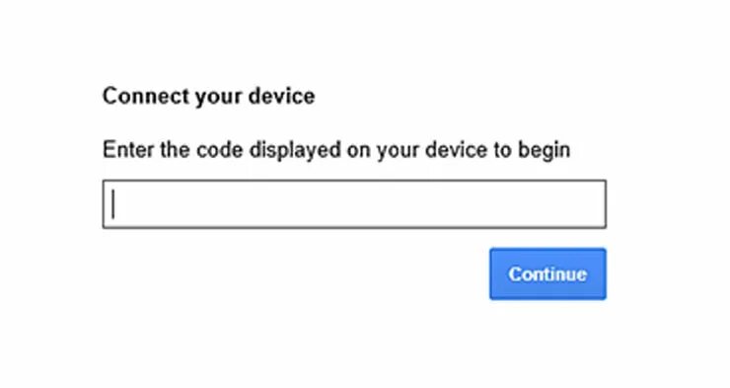The height and width of the screenshot is (388, 730).
Task: Click the word 'displayed' in the instruction line
Action: pyautogui.click(x=295, y=150)
